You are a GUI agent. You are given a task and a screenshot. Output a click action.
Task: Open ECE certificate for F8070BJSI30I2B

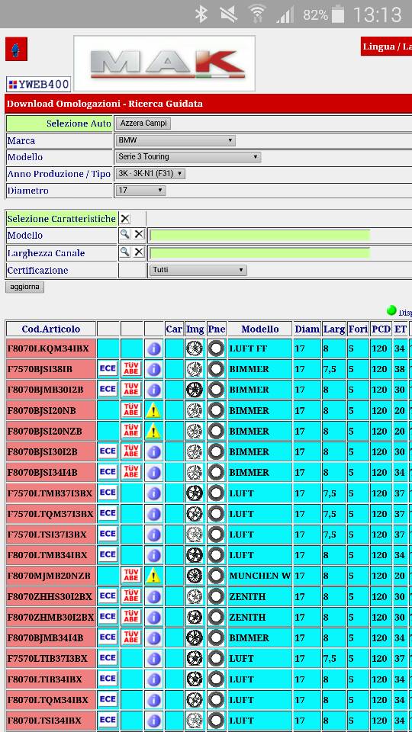coord(108,451)
